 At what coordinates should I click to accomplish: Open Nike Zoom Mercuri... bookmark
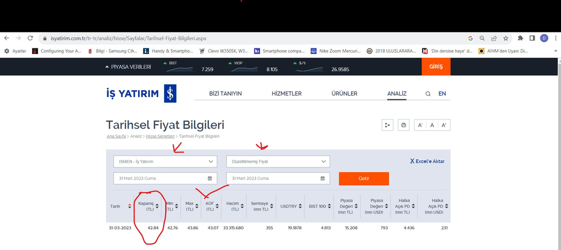(x=336, y=51)
